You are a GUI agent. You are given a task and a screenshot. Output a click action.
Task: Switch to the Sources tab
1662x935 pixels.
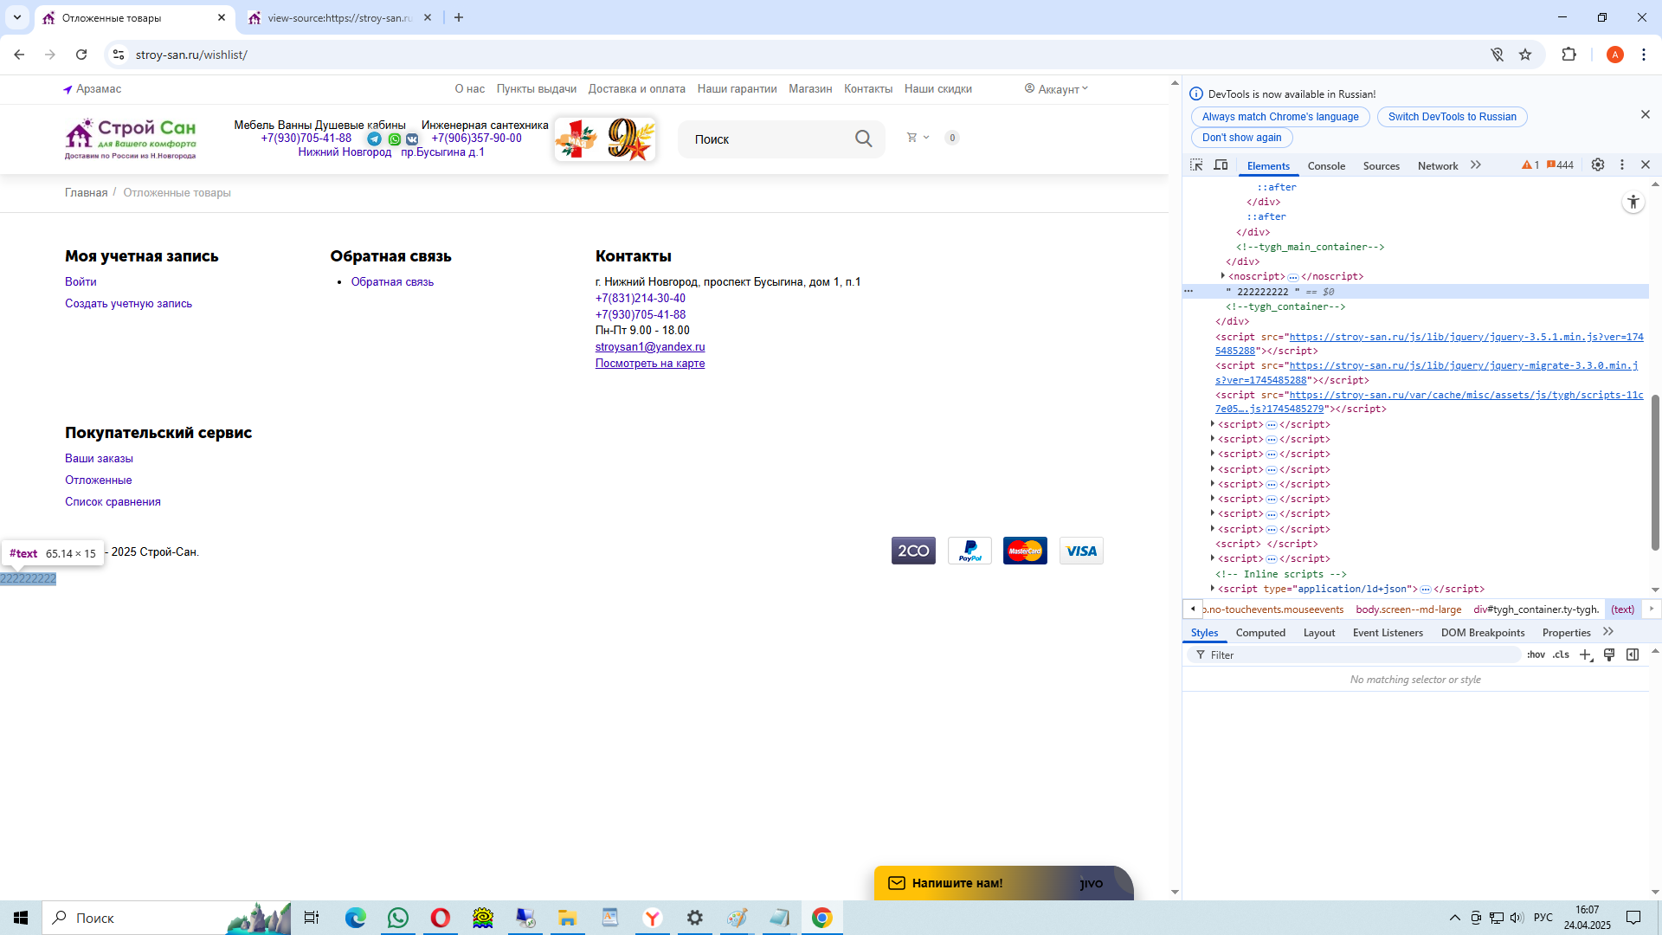click(1381, 166)
